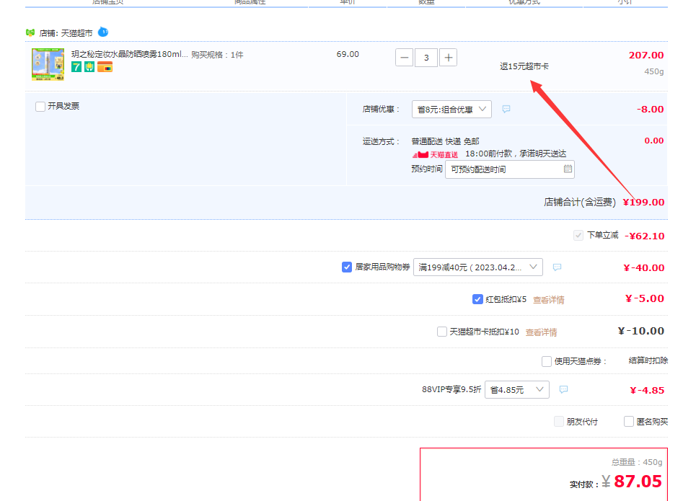Click the -8.00 store discount amount
Viewport: 683px width, 501px height.
point(651,110)
